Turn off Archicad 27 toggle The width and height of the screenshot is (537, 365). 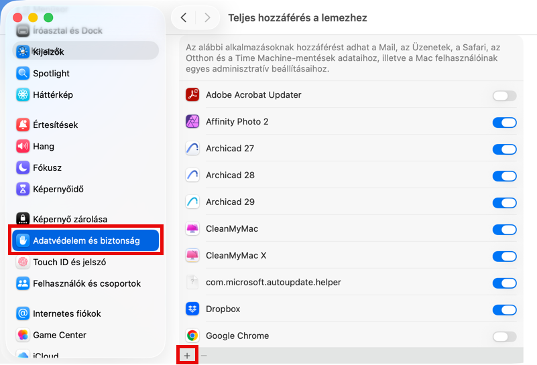tap(504, 149)
